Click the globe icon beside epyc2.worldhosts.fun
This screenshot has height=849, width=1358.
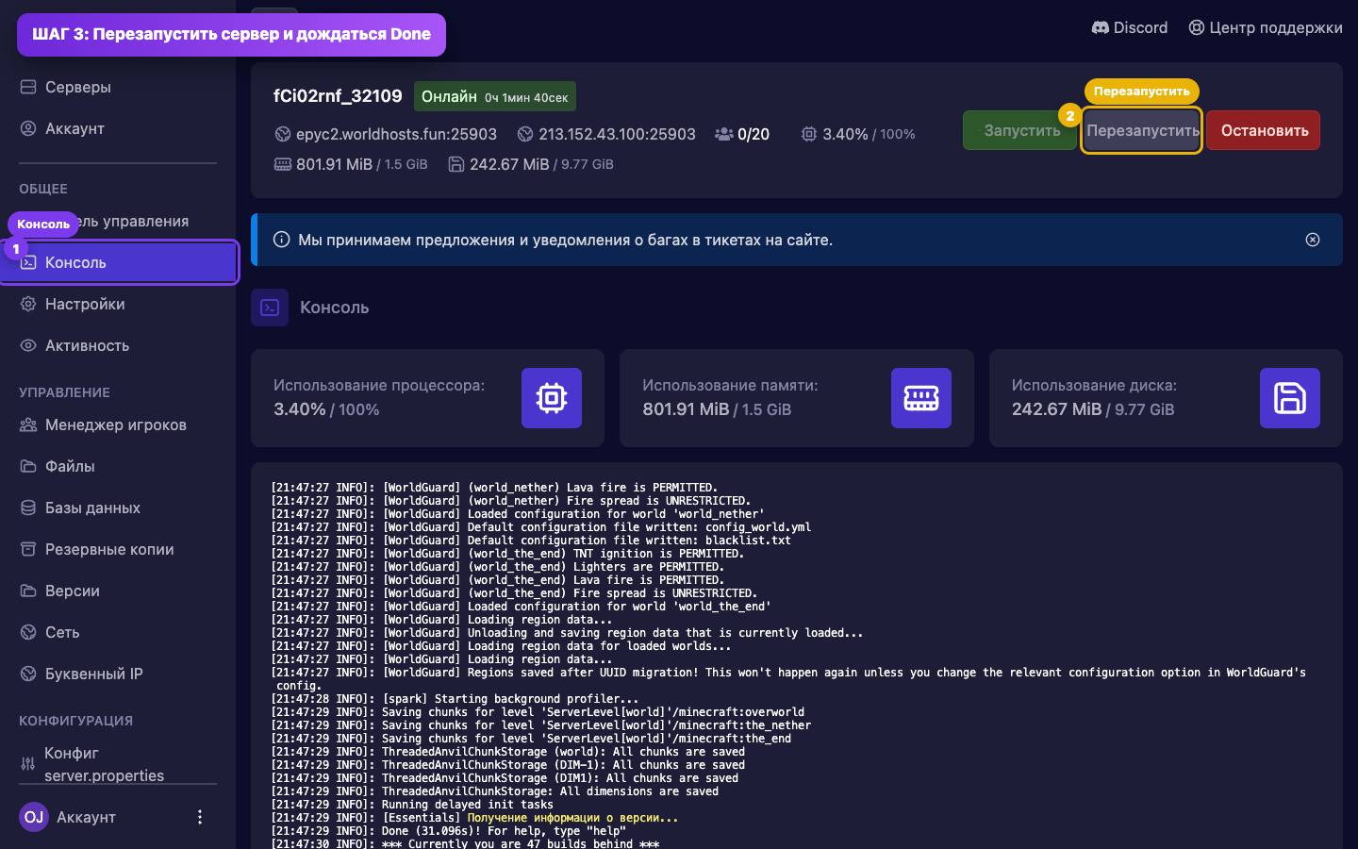[282, 134]
